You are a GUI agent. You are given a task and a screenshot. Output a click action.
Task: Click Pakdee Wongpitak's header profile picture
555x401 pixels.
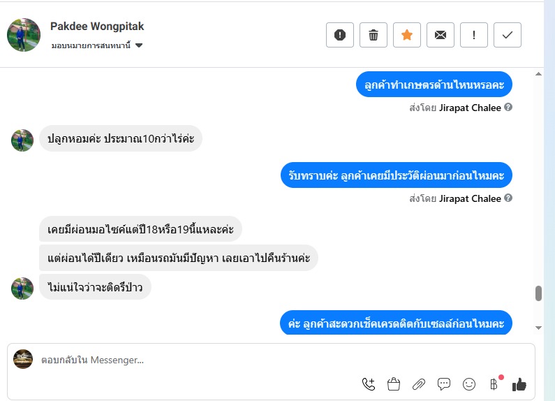point(24,35)
